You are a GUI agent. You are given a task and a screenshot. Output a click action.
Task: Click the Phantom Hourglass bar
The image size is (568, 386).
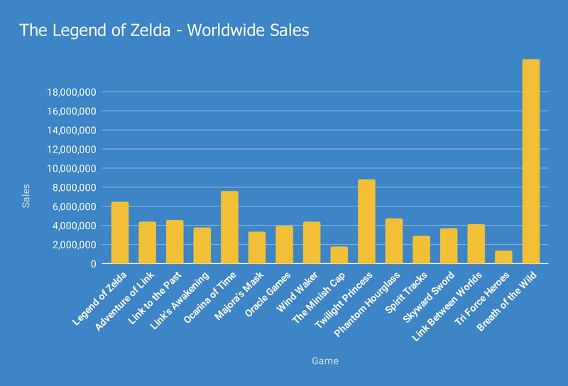coord(393,241)
